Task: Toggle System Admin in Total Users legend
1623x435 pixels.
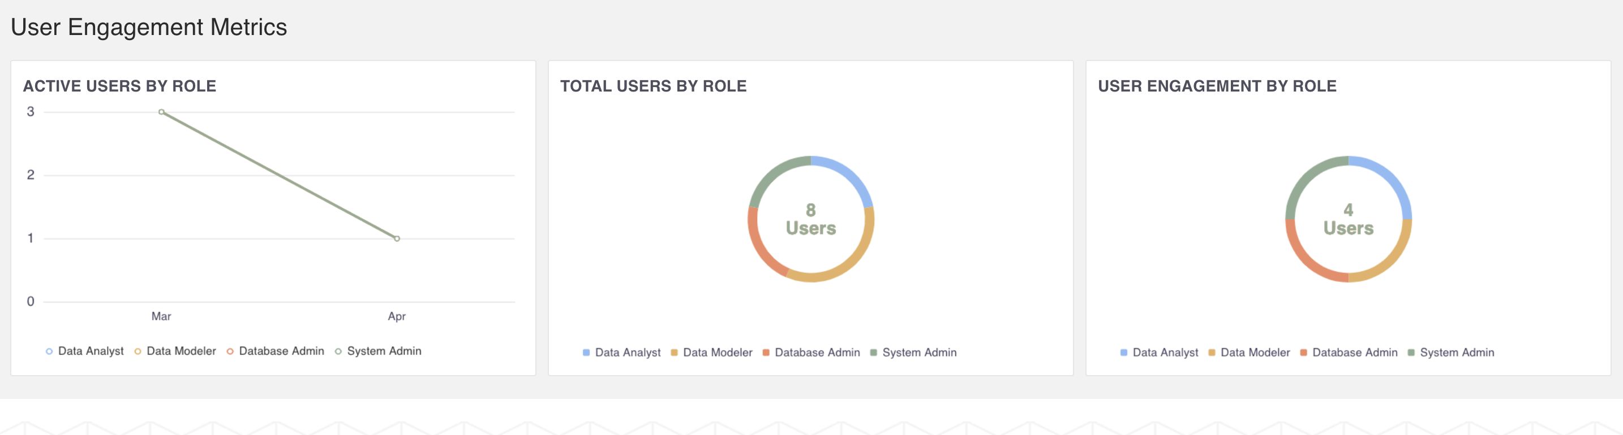Action: [913, 353]
